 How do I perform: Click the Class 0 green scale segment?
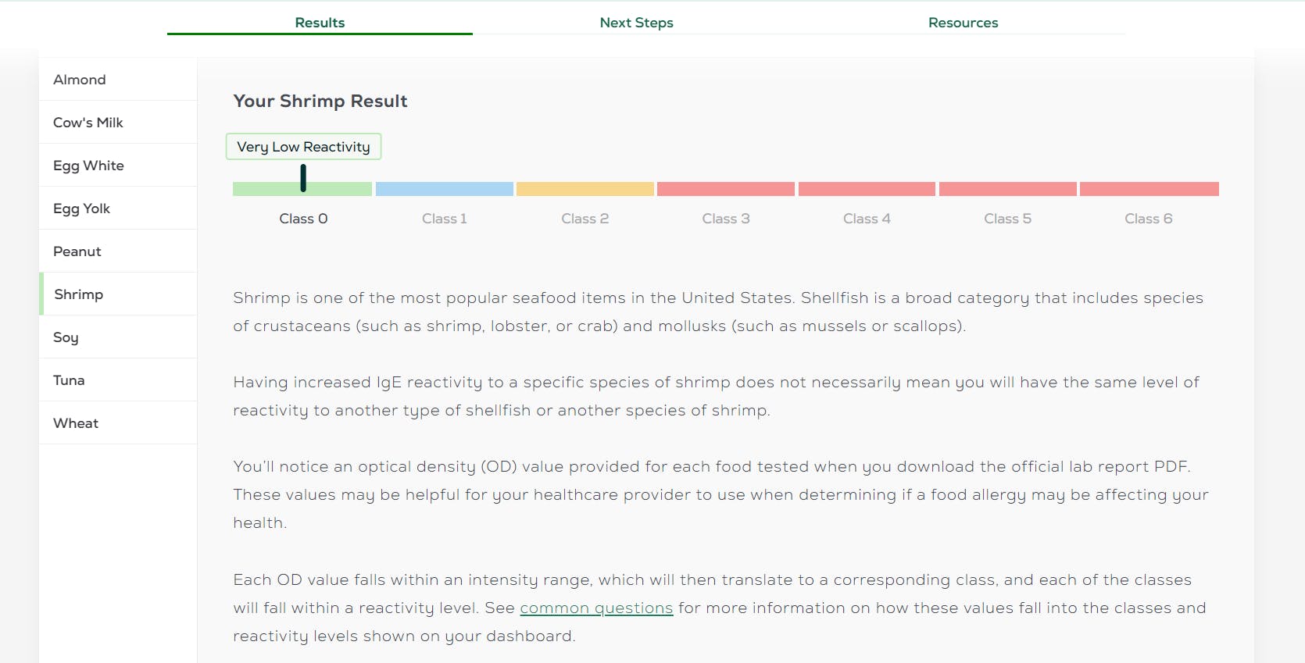[x=302, y=189]
